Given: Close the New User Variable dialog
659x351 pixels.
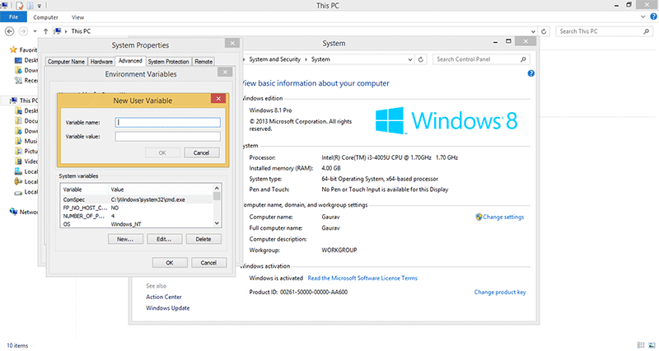Looking at the screenshot, I should 218,99.
